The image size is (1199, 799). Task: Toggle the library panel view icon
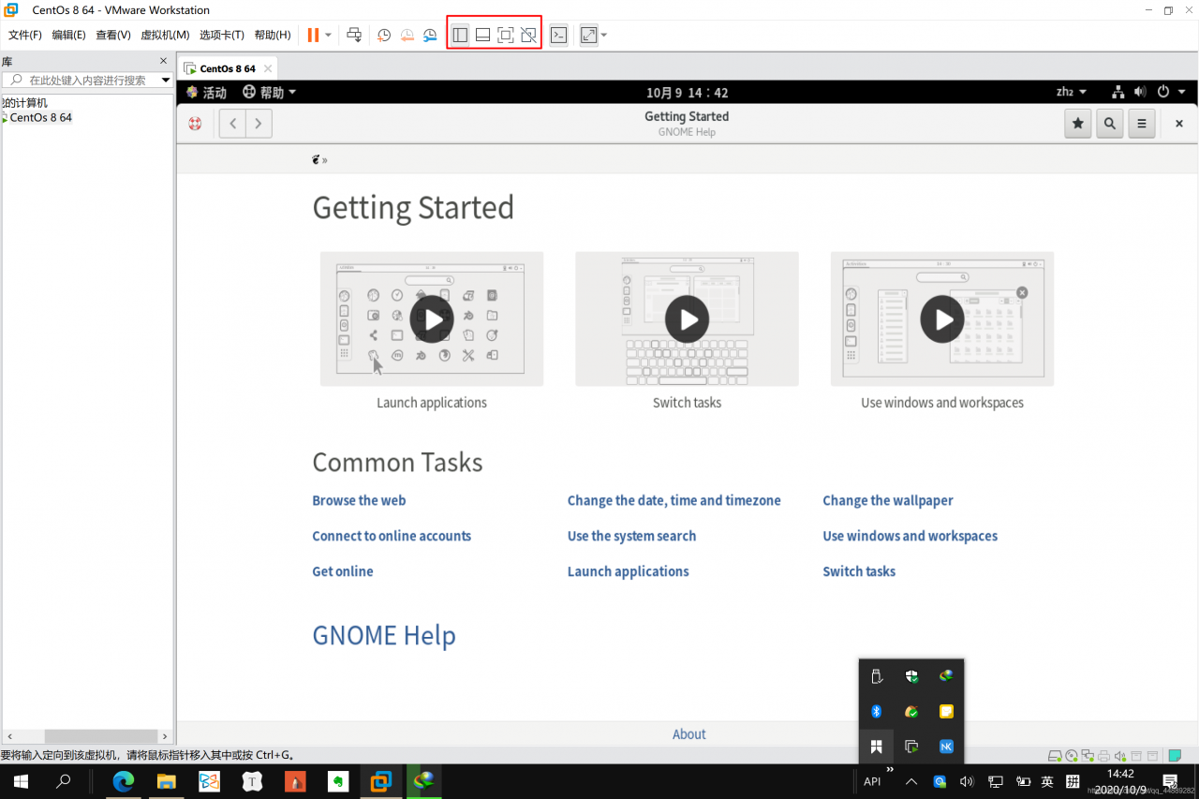tap(460, 35)
